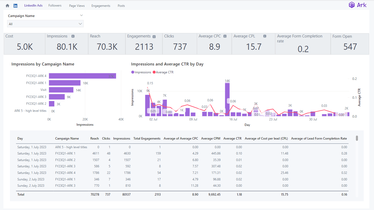This screenshot has height=210, width=374.
Task: Click the table's vertical scrollbar thumb
Action: tap(357, 138)
